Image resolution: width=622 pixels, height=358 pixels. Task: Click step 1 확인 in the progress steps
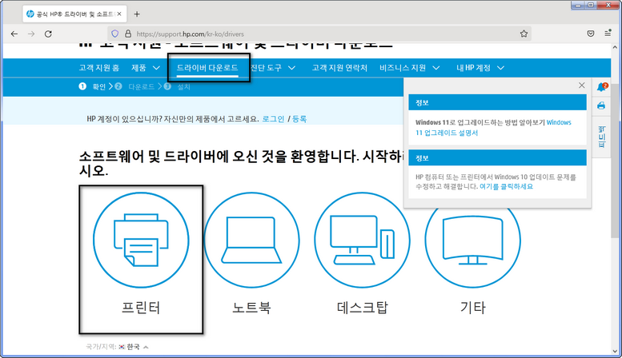point(93,86)
